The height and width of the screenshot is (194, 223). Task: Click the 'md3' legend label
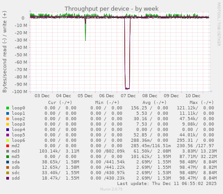(16, 151)
